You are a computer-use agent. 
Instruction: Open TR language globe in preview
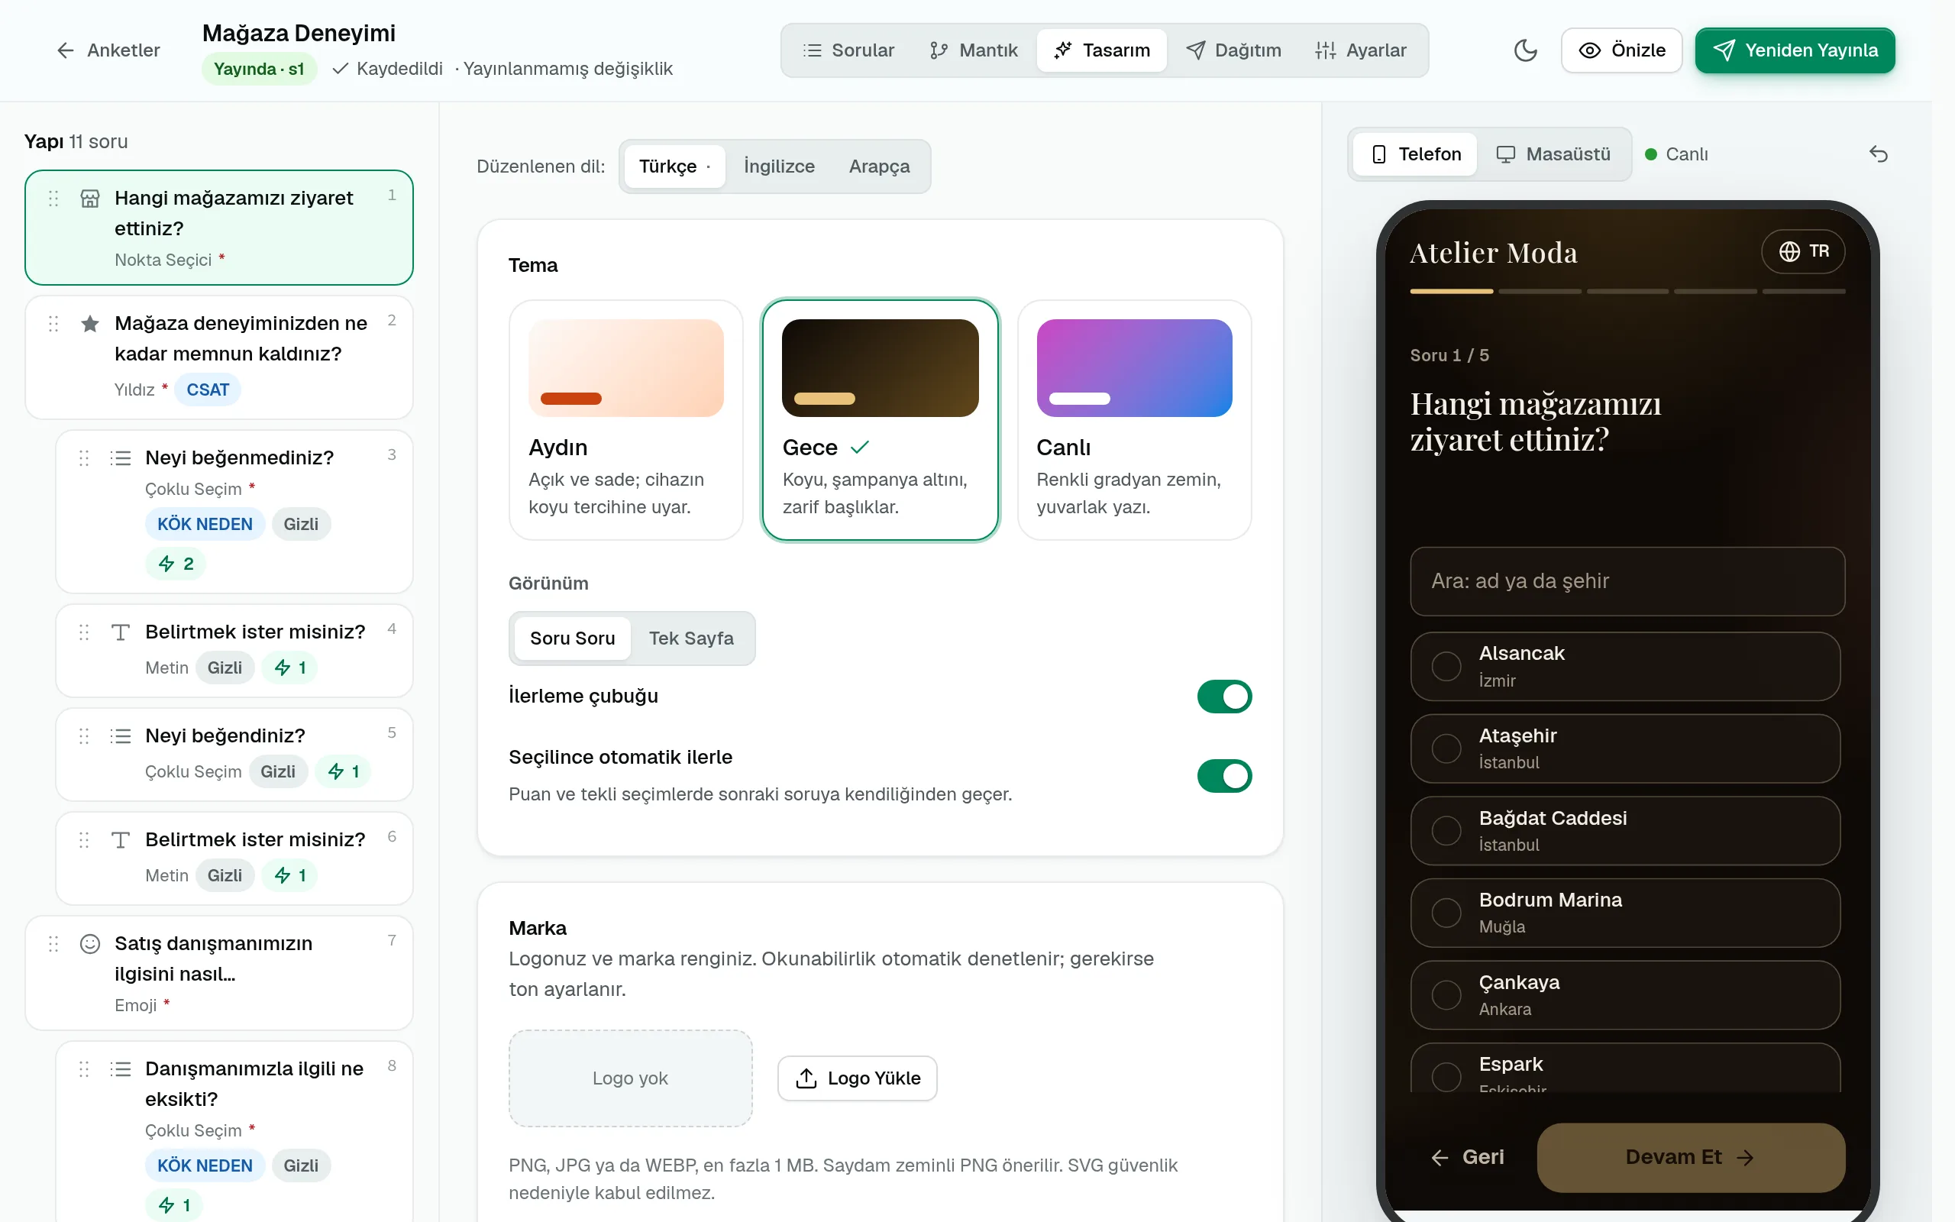(x=1803, y=251)
